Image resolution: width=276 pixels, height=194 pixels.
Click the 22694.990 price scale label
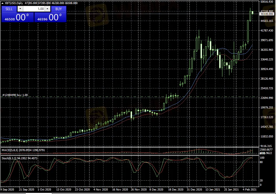(x=267, y=98)
